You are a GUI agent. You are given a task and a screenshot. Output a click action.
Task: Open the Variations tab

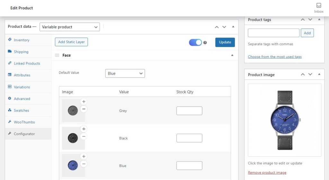point(28,87)
